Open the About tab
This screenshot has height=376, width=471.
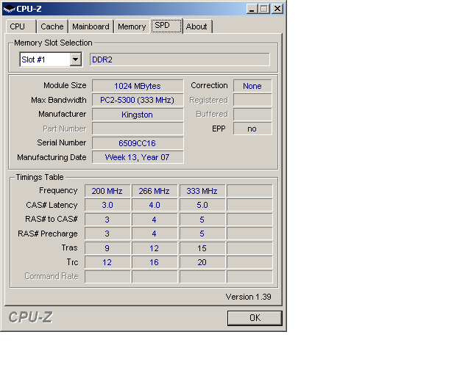tap(196, 26)
